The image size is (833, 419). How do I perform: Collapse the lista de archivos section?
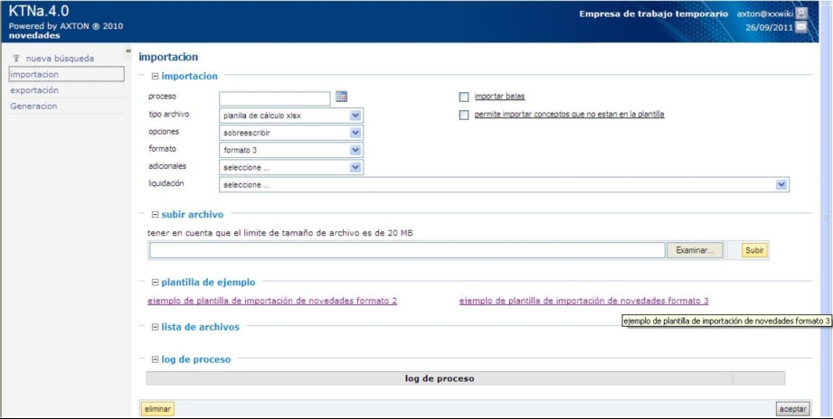pyautogui.click(x=156, y=327)
